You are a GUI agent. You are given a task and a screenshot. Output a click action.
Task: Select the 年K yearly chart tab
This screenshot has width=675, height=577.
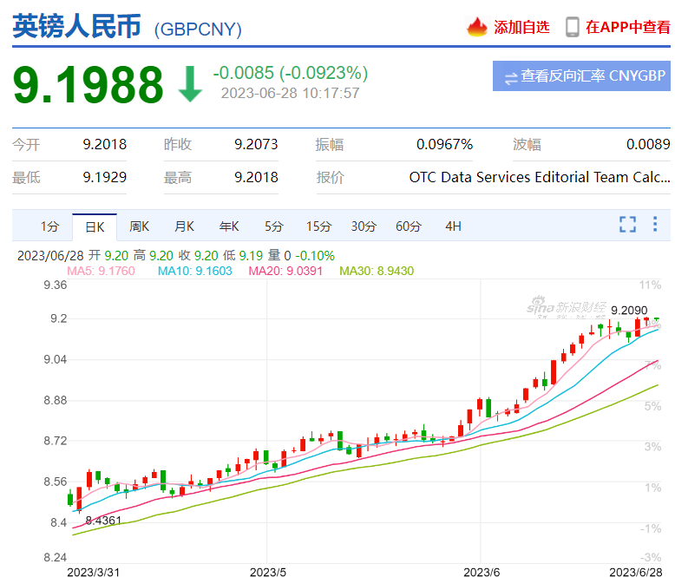pos(229,226)
